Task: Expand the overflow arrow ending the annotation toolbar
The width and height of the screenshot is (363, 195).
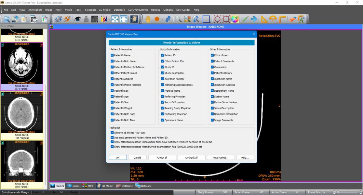Action: [x=308, y=22]
